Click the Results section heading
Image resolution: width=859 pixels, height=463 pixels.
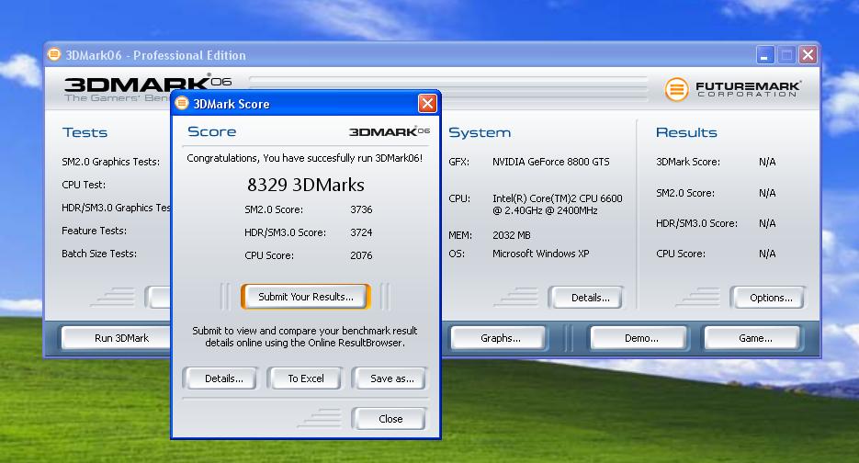[686, 132]
